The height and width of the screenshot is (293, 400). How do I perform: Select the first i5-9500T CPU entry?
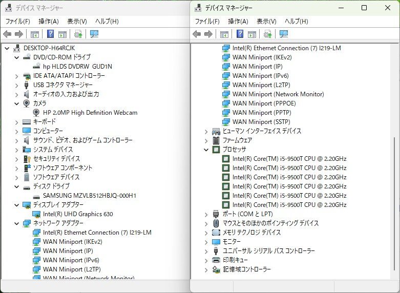pos(289,159)
